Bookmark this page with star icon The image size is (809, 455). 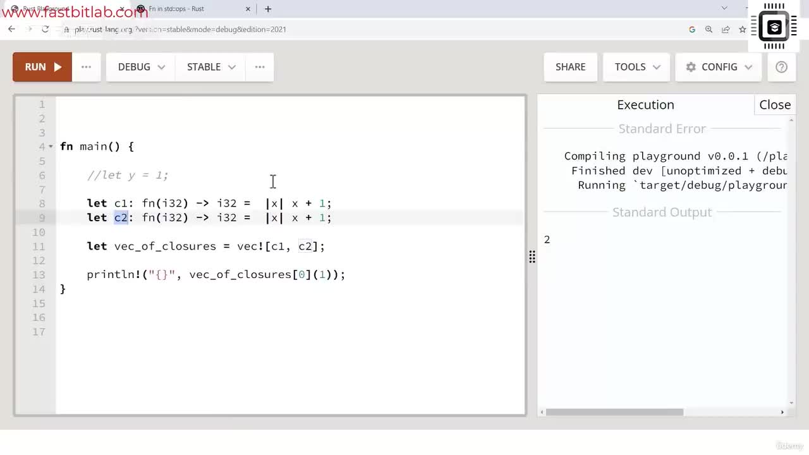tap(742, 29)
